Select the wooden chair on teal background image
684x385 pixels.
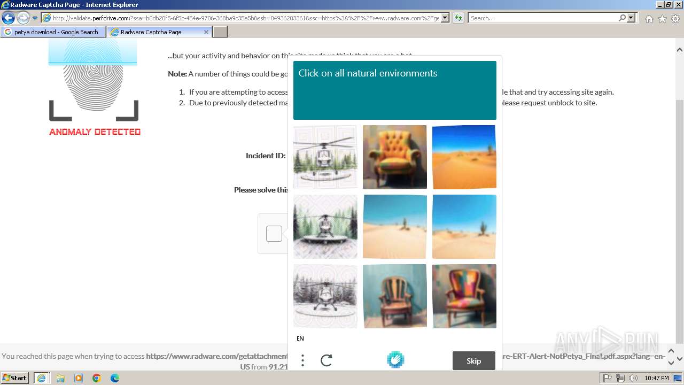(x=395, y=296)
